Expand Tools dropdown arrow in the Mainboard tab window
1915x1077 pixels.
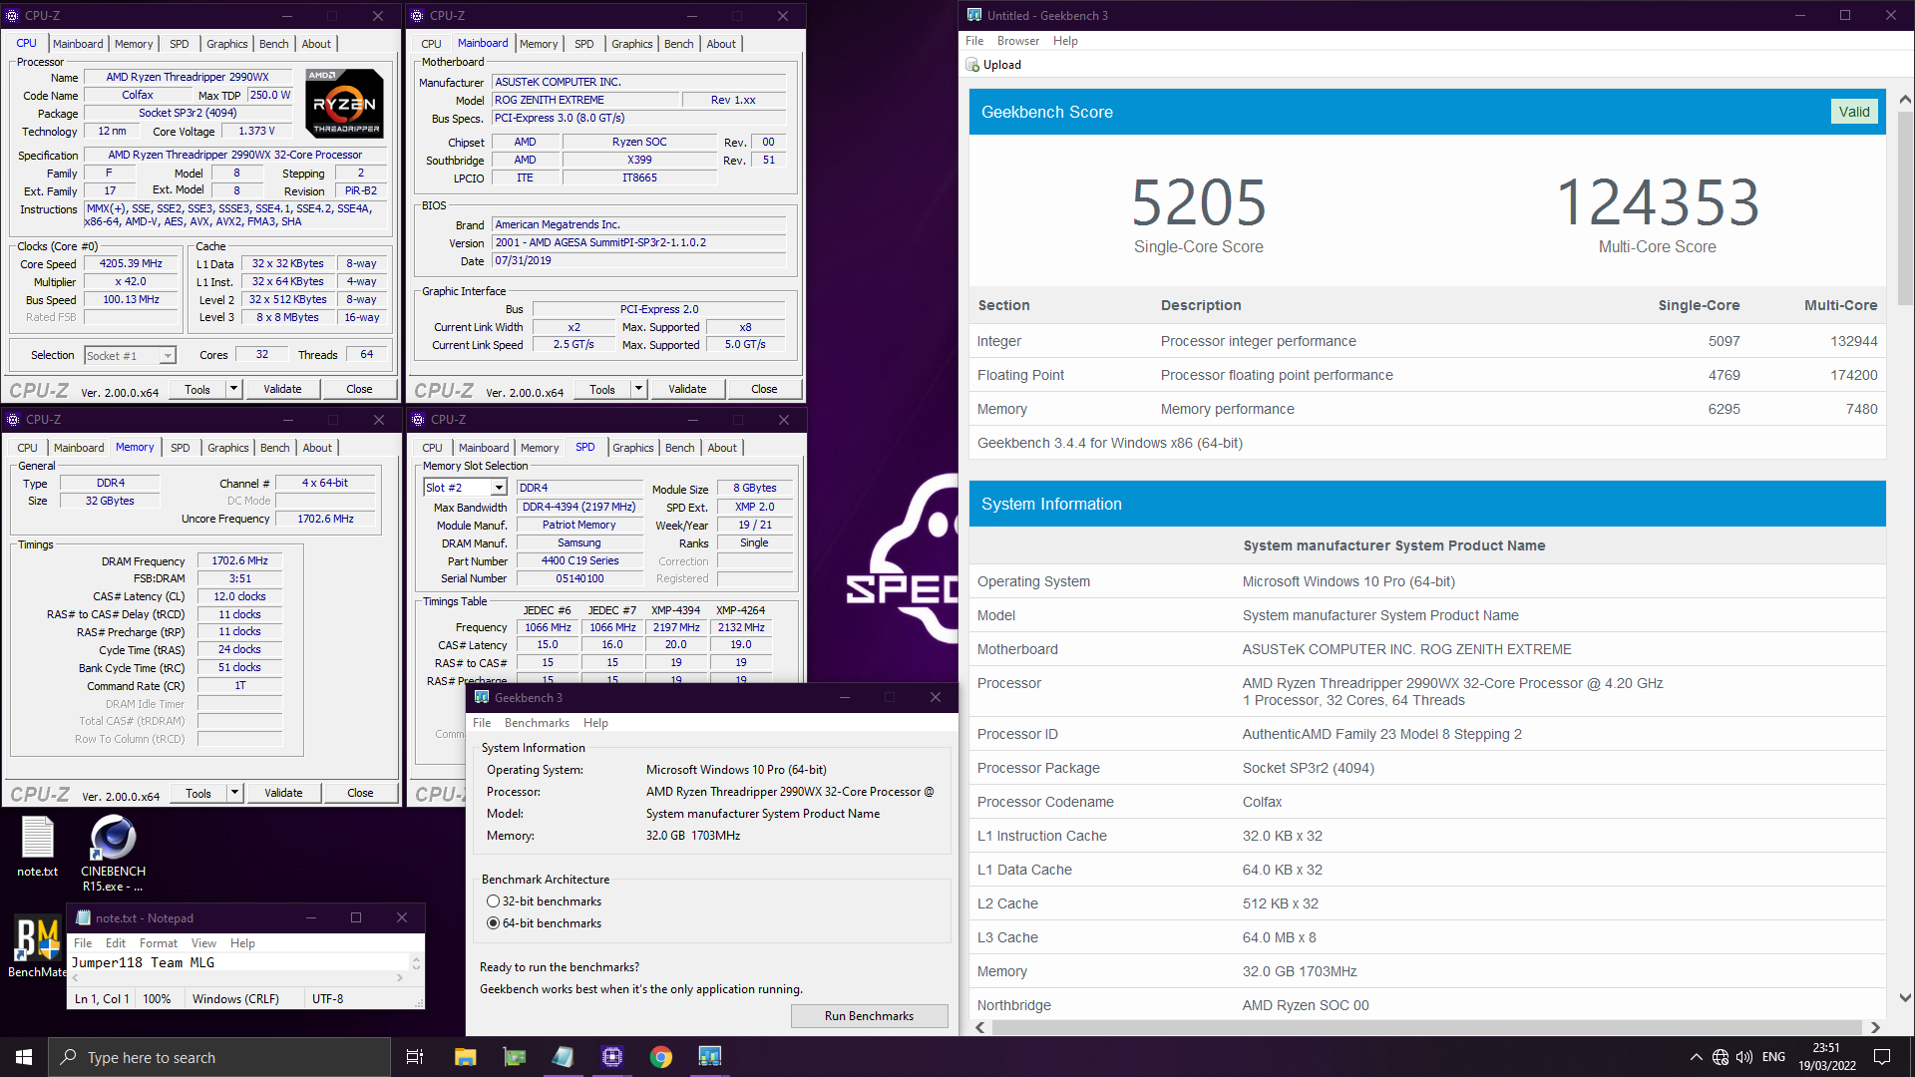639,389
